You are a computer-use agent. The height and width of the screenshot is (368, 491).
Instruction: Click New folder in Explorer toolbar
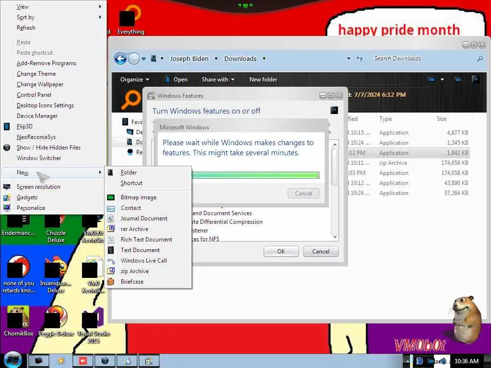pos(263,80)
